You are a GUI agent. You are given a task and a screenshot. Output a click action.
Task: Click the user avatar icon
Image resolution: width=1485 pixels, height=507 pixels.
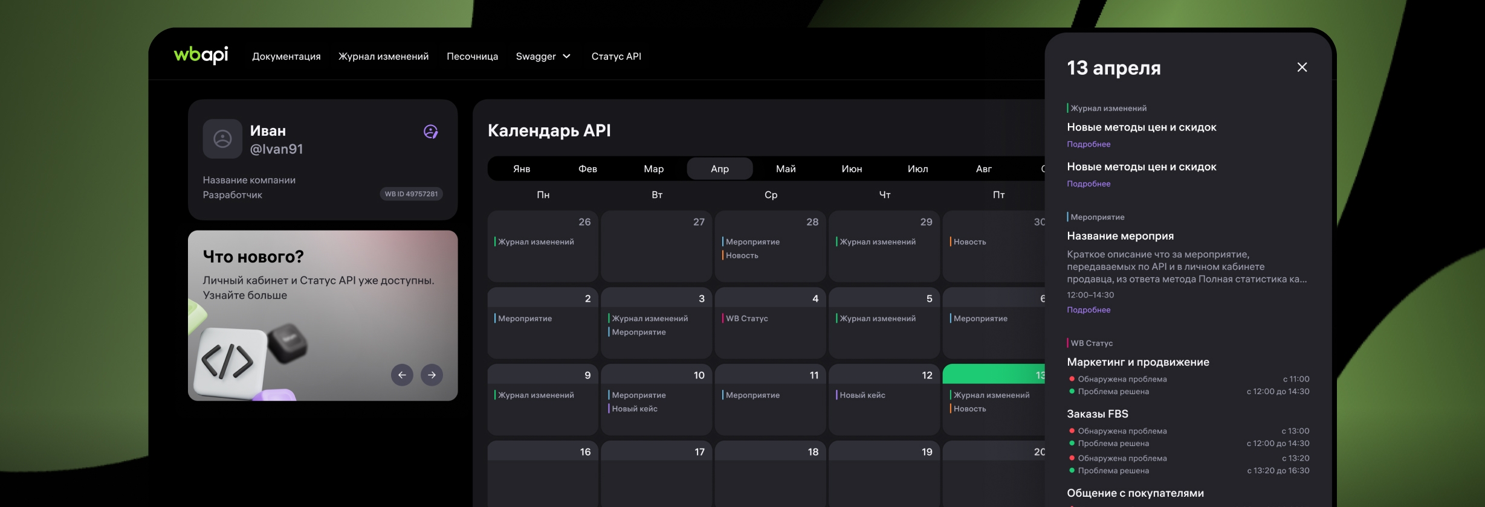(x=222, y=139)
